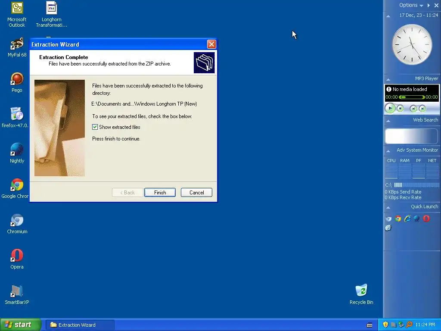The height and width of the screenshot is (331, 441).
Task: Click the Security Center shield tray icon
Action: pyautogui.click(x=385, y=325)
